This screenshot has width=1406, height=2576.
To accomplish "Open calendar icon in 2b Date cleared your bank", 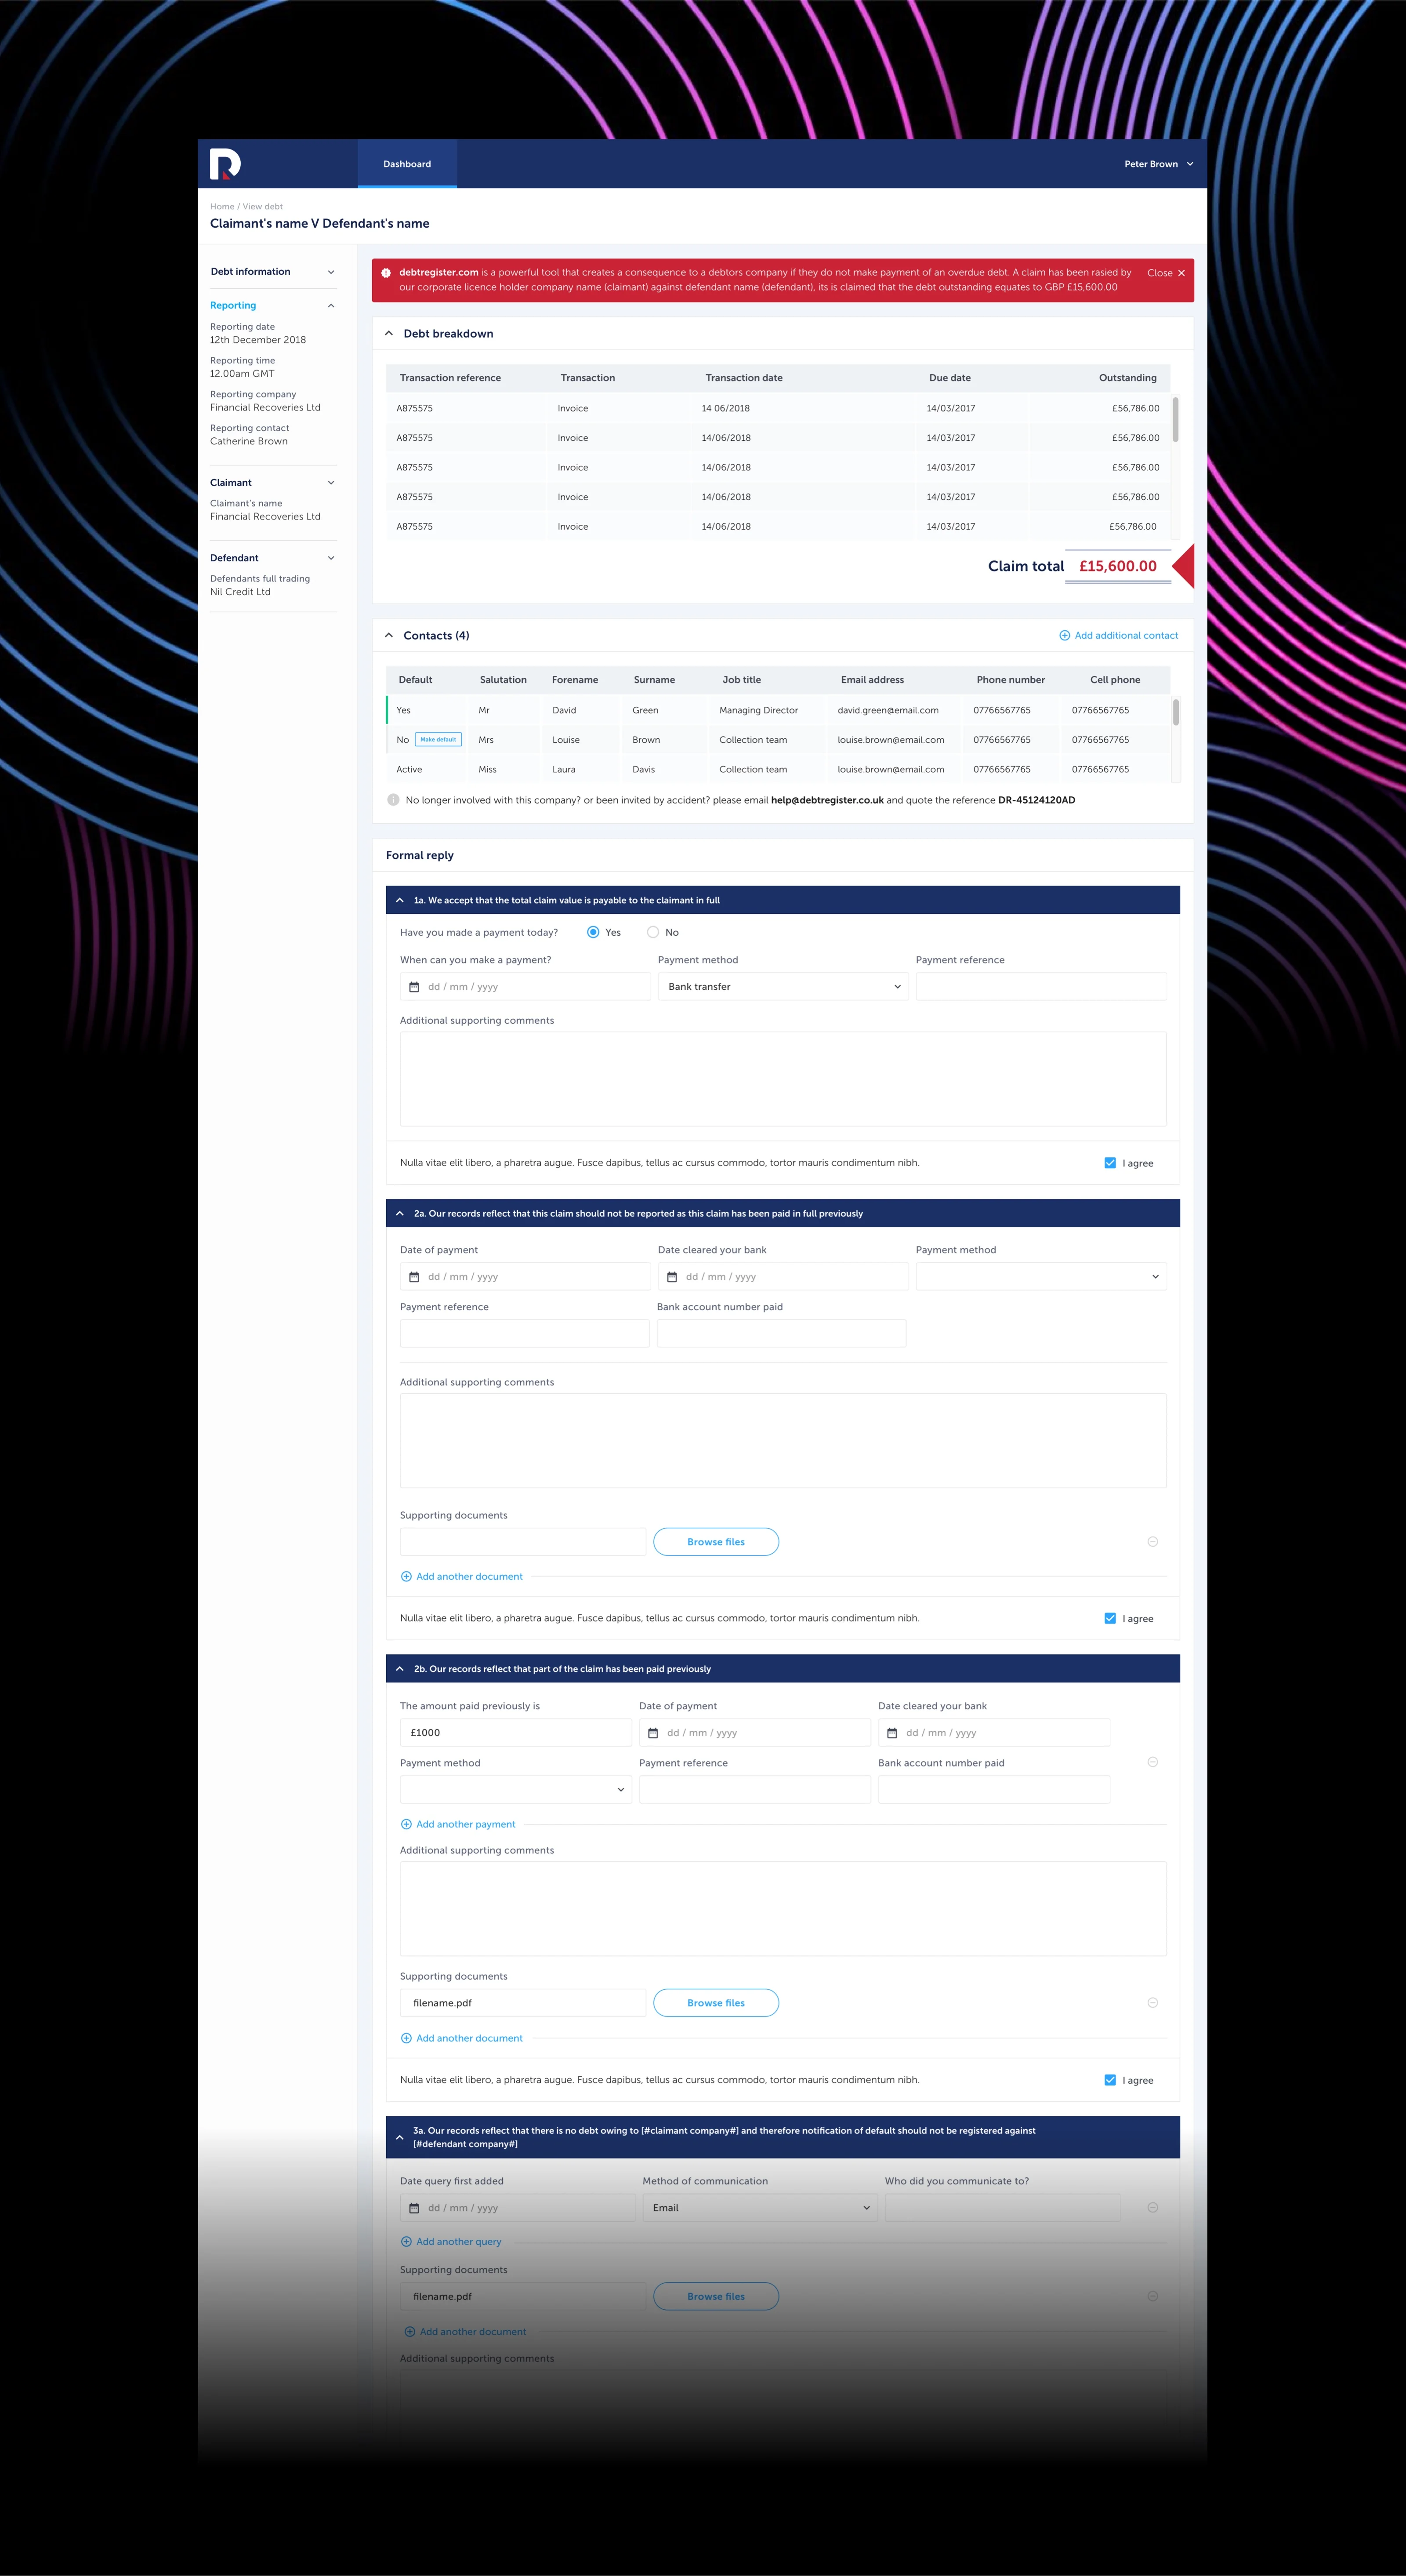I will pyautogui.click(x=892, y=1733).
